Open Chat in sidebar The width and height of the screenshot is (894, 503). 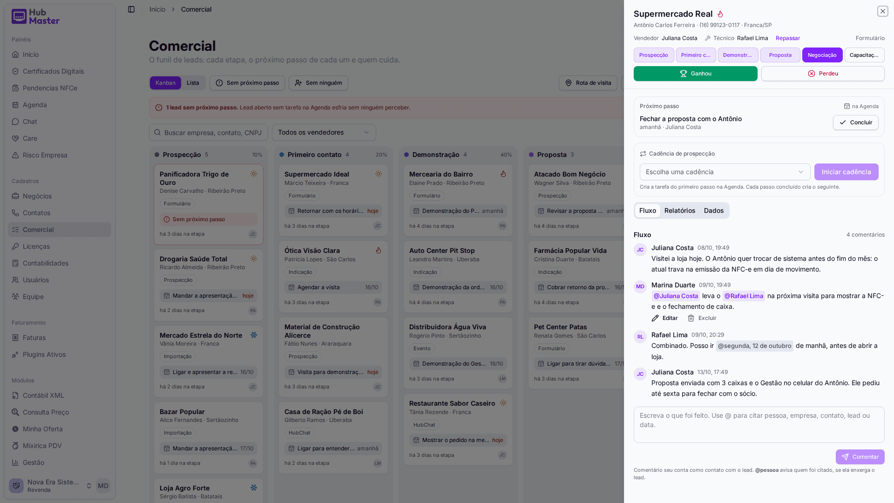coord(60,122)
